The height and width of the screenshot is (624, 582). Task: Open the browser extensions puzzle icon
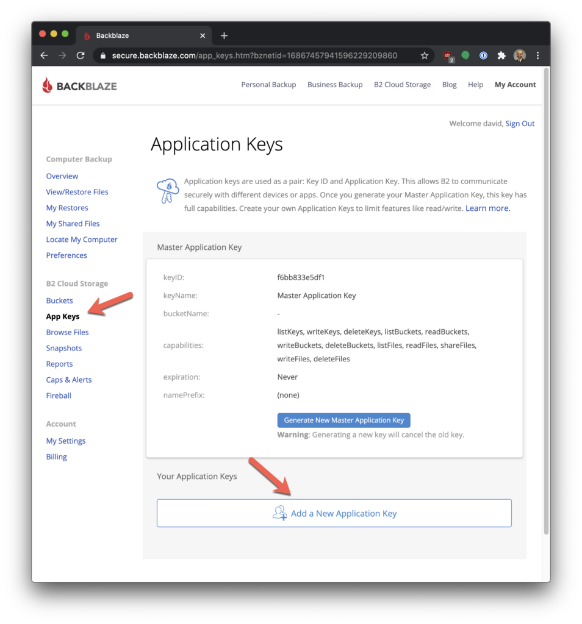coord(501,55)
